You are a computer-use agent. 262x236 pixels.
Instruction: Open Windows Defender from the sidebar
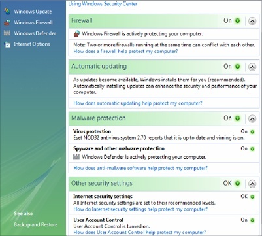click(35, 33)
